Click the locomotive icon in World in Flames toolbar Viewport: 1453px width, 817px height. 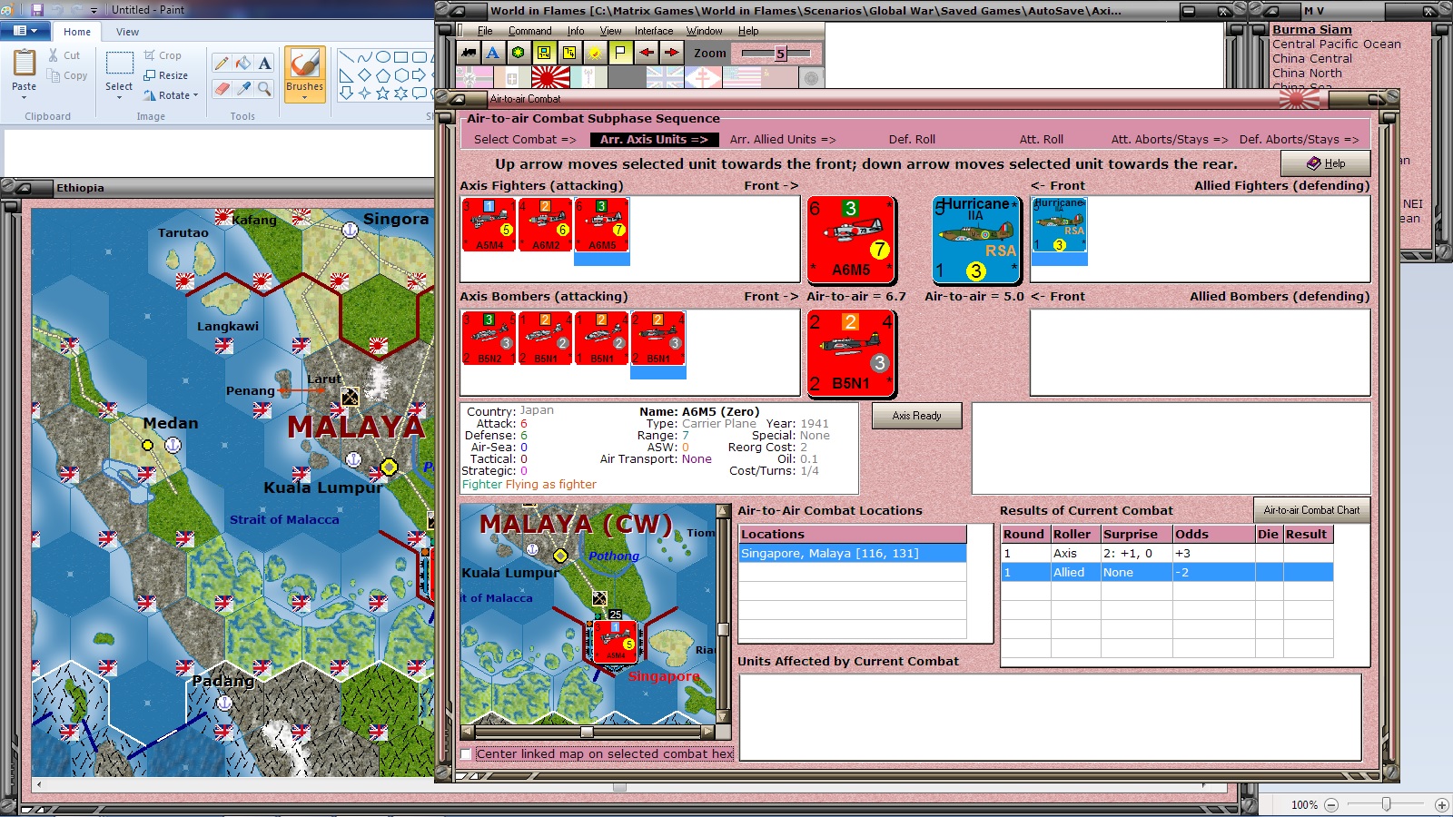point(469,53)
